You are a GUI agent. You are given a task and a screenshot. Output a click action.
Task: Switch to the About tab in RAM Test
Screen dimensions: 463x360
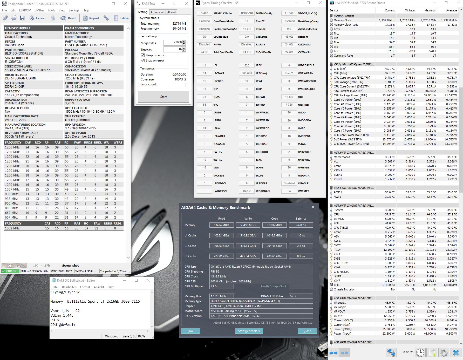(x=171, y=12)
